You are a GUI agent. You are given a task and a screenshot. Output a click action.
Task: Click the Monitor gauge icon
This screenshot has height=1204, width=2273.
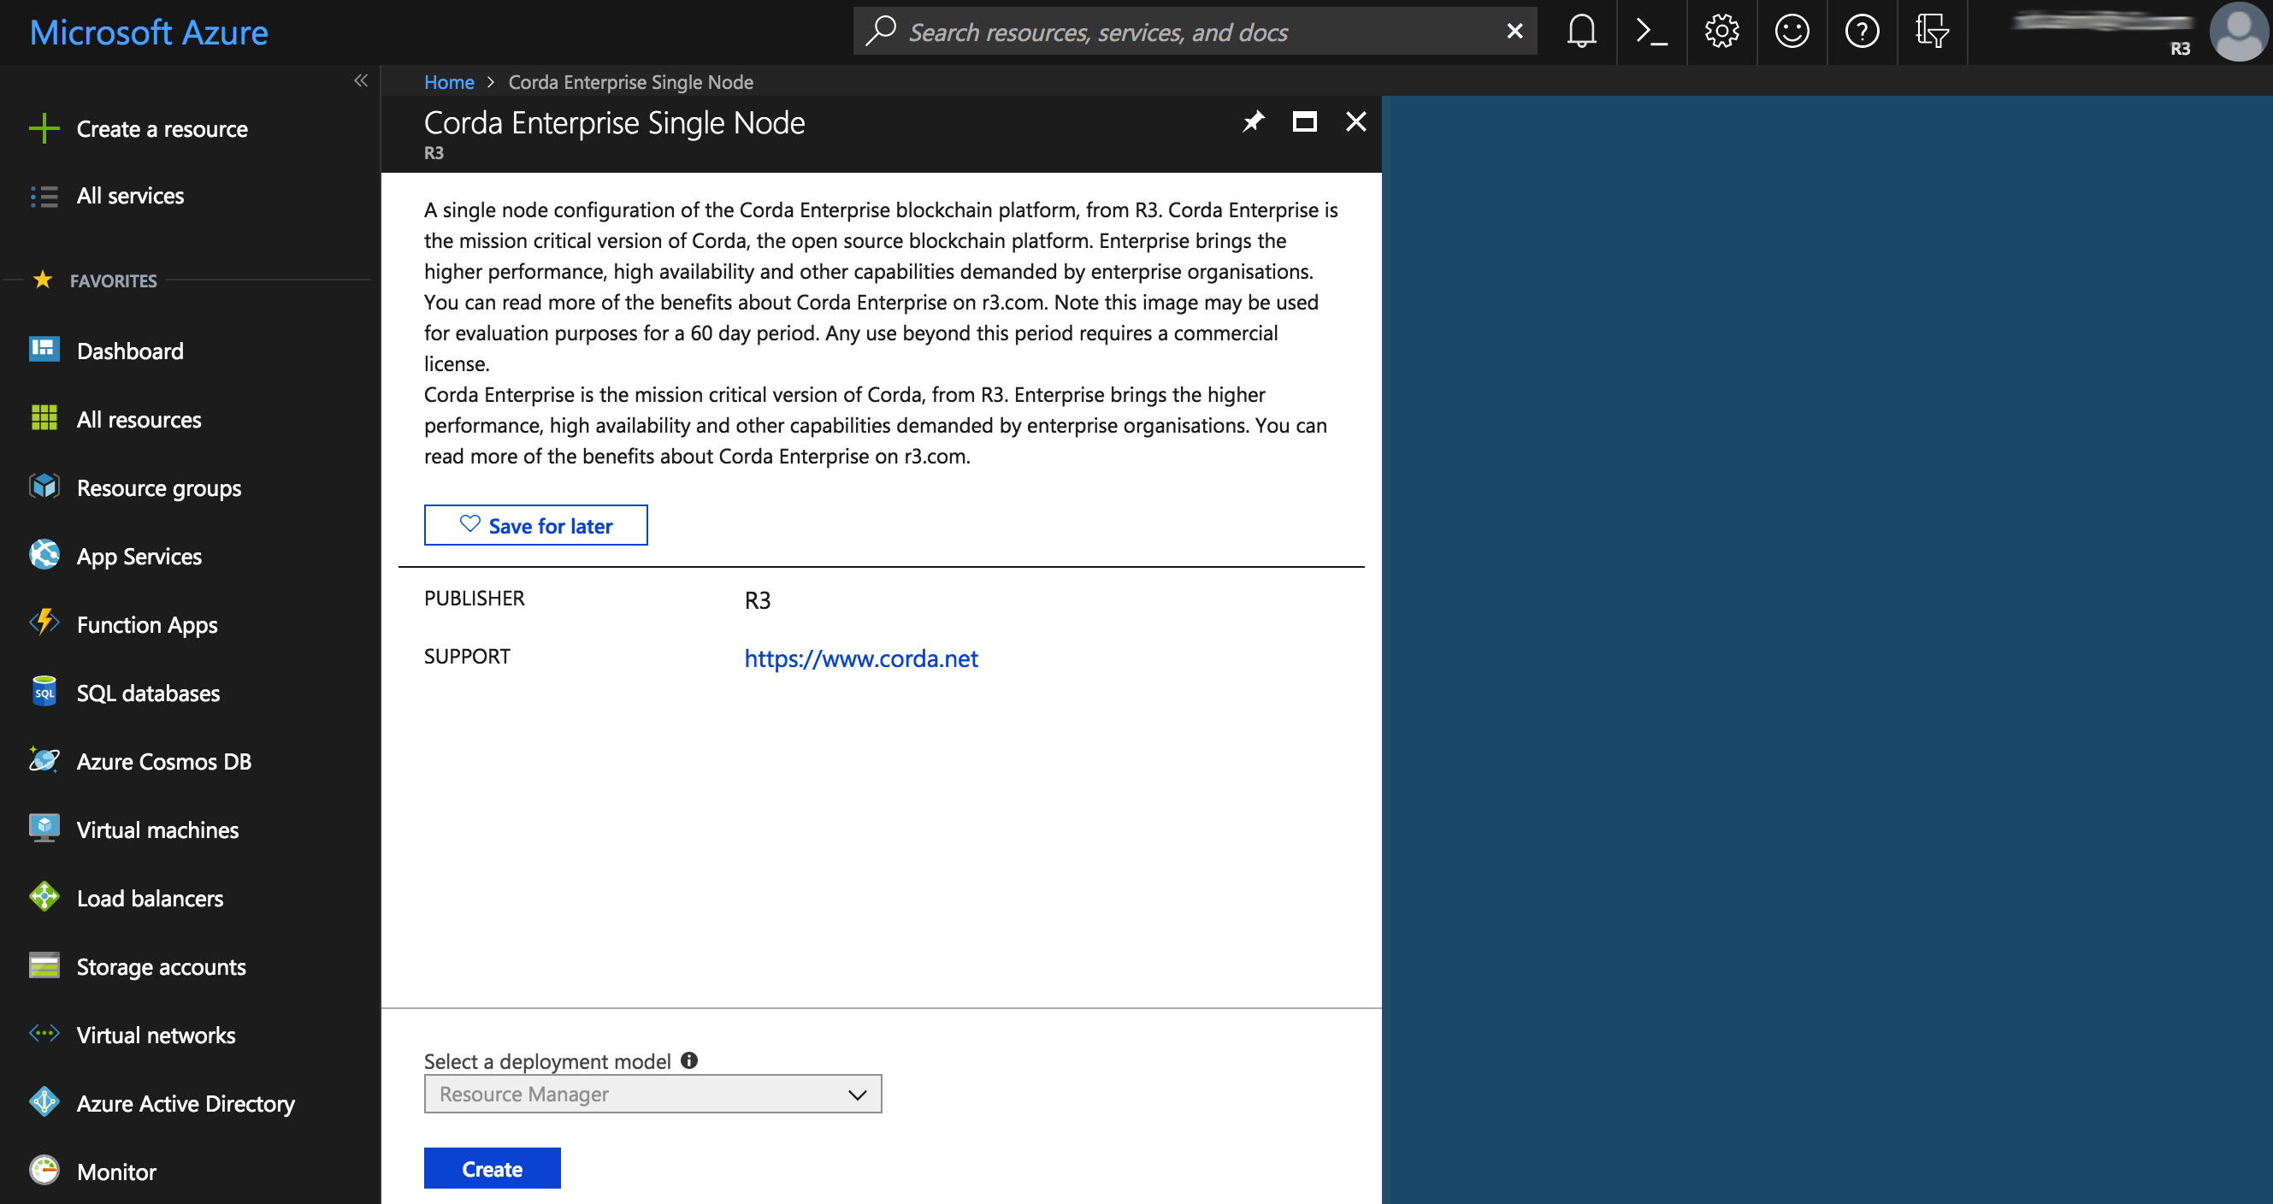click(44, 1171)
